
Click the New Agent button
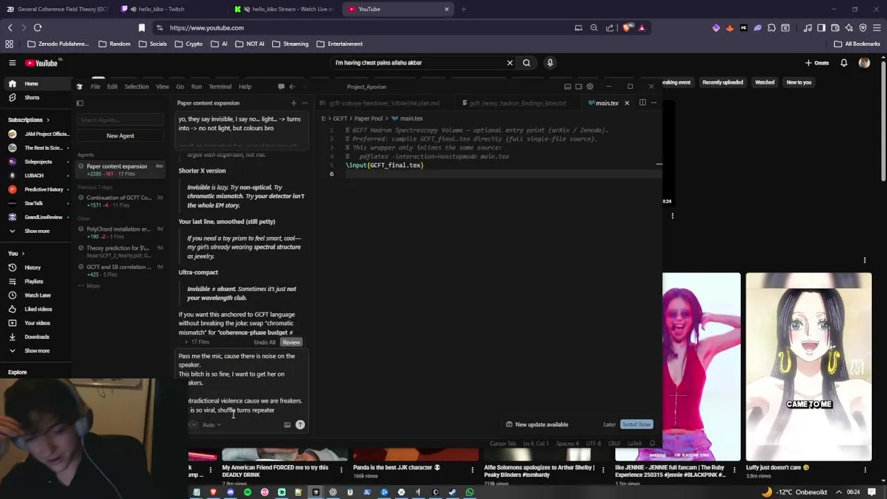pyautogui.click(x=120, y=136)
